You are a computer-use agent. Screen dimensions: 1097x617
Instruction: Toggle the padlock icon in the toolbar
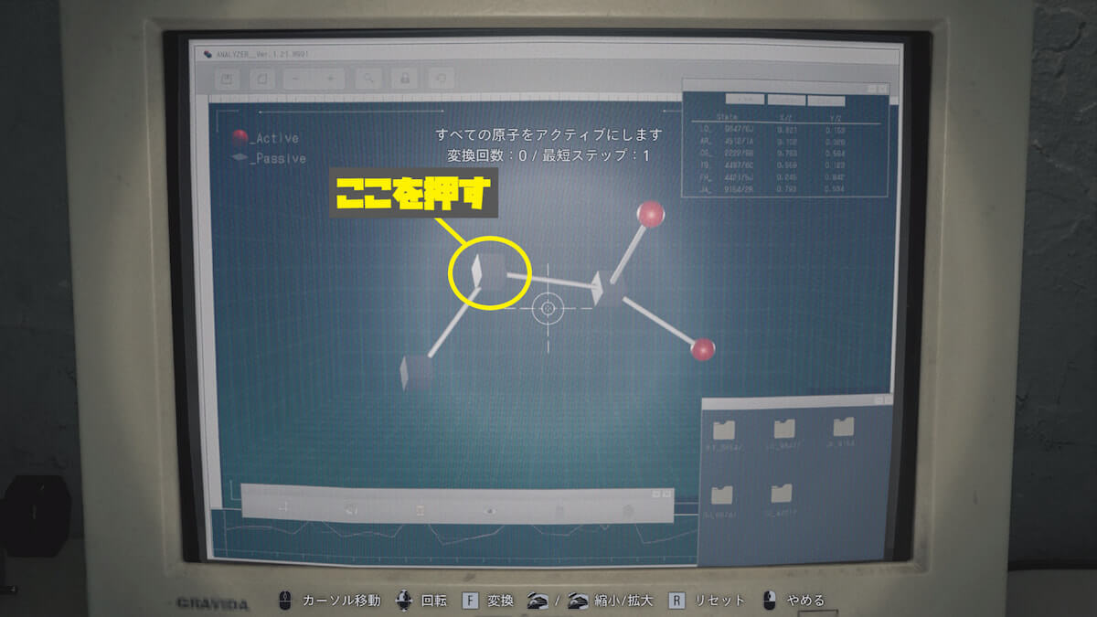click(404, 80)
